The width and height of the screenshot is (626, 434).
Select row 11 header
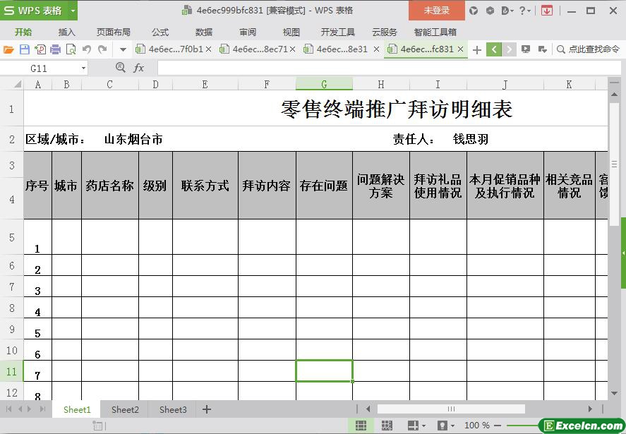[11, 371]
